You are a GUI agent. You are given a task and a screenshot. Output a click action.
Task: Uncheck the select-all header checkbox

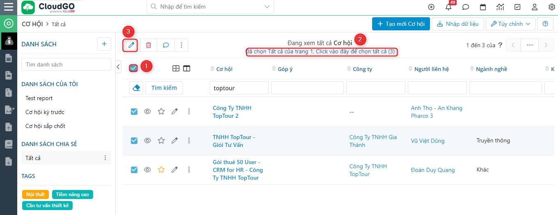point(133,69)
